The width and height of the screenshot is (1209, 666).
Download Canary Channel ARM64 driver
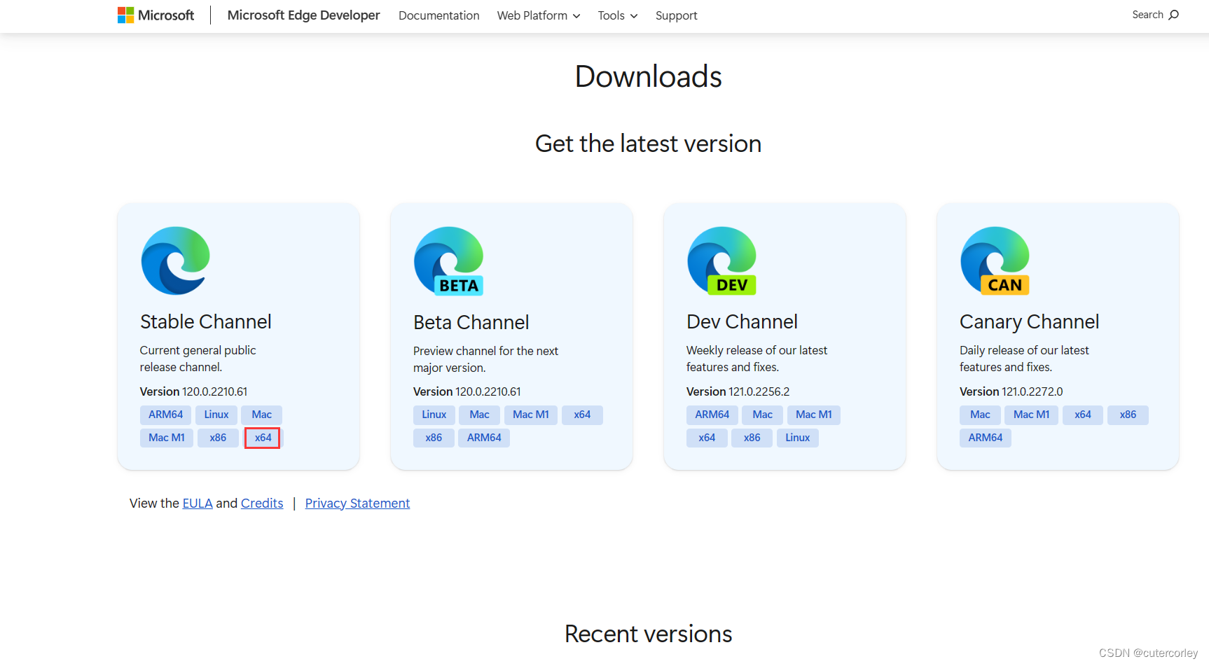(x=986, y=438)
